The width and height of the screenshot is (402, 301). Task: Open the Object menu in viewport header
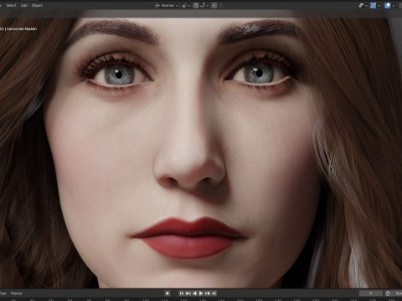(37, 5)
